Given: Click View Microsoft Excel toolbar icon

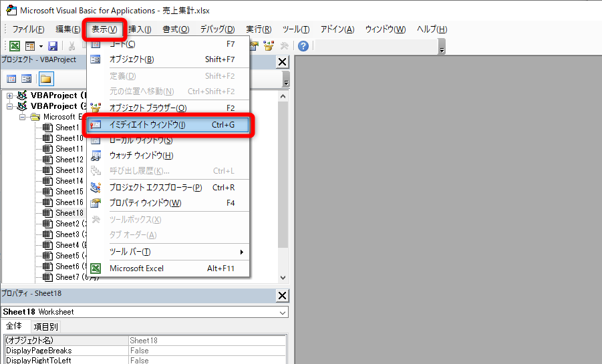Looking at the screenshot, I should click(15, 46).
